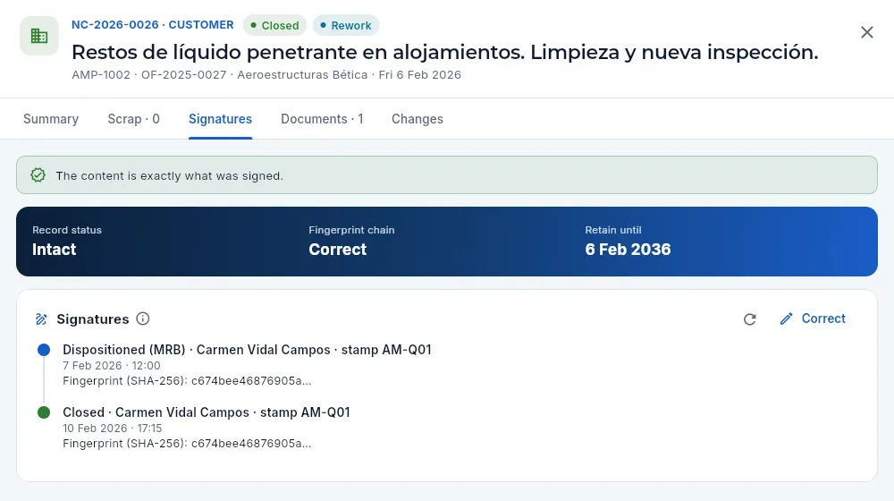Click 'The content is exactly what was signed.'
Image resolution: width=894 pixels, height=501 pixels.
(x=169, y=175)
